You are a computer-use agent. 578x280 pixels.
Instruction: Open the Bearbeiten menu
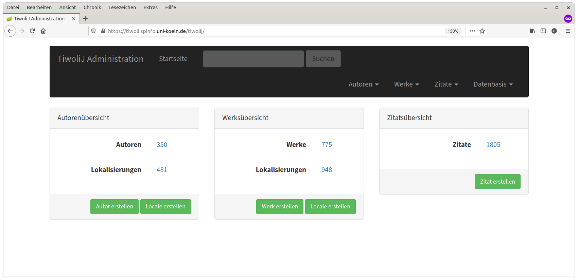39,7
